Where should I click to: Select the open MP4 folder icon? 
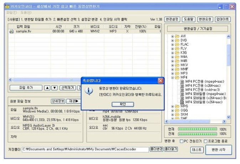tap(177, 78)
